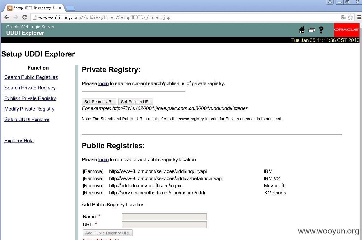The height and width of the screenshot is (240, 362).
Task: Click the user profile icon in title bar
Action: coord(330,2)
